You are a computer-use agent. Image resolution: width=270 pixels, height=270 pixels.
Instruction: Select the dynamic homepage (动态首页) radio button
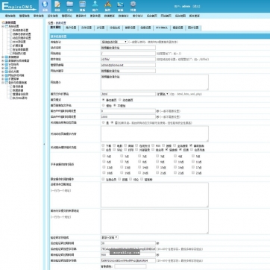pyautogui.click(x=120, y=100)
